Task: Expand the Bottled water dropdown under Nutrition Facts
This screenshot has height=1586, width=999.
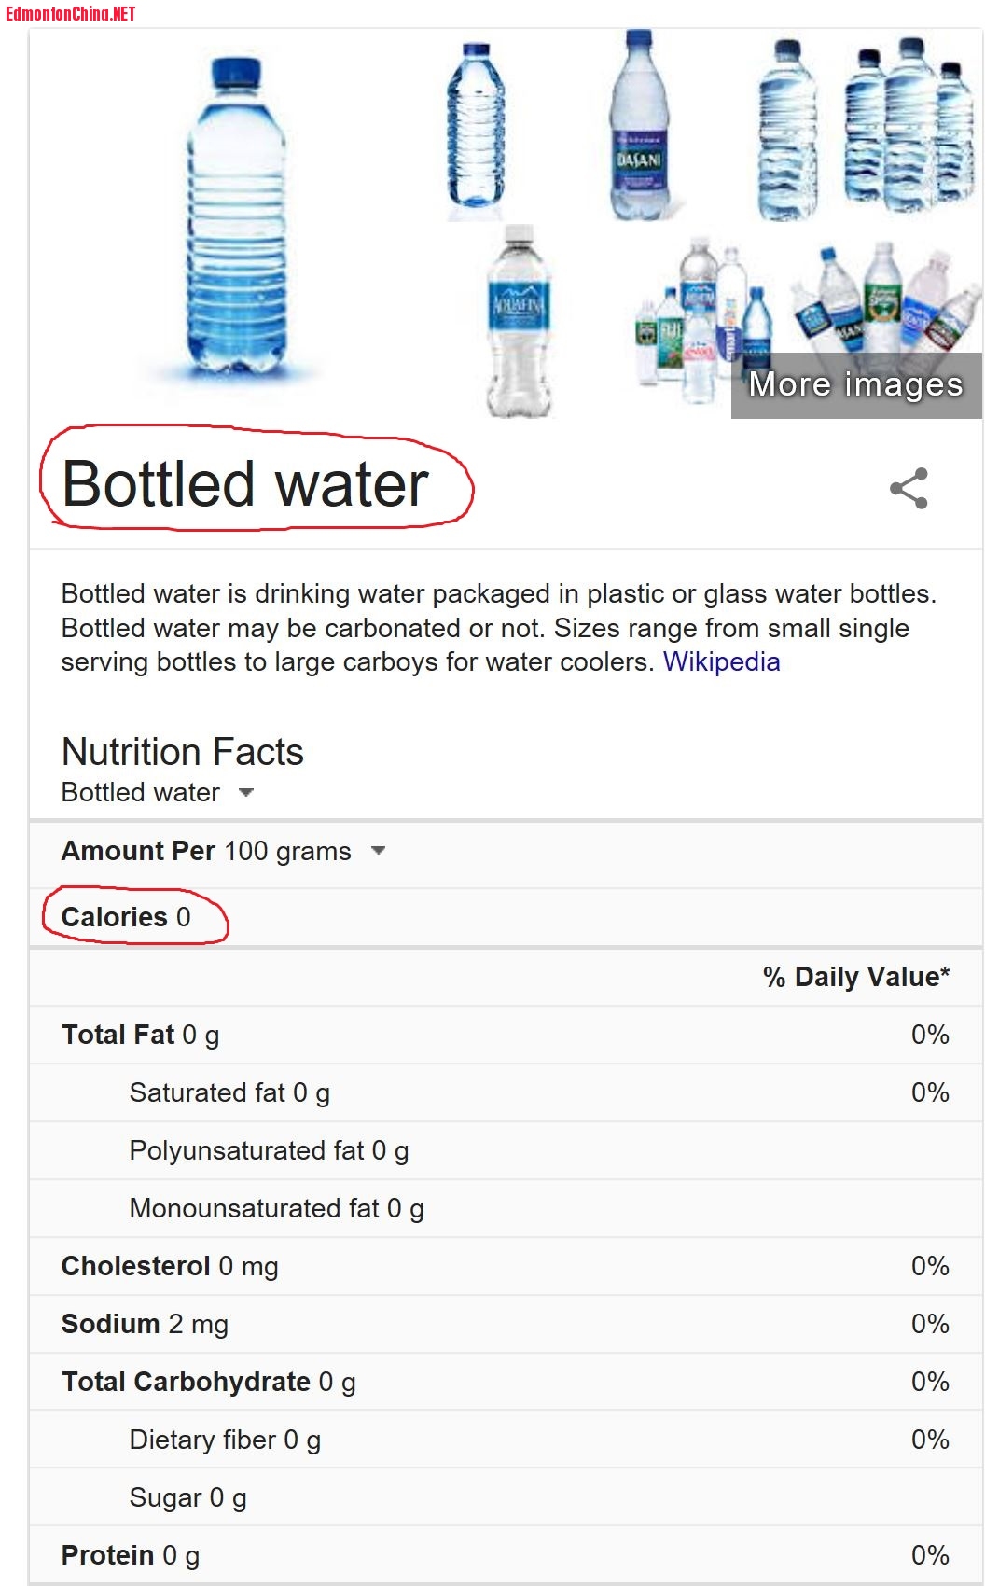Action: coord(246,792)
